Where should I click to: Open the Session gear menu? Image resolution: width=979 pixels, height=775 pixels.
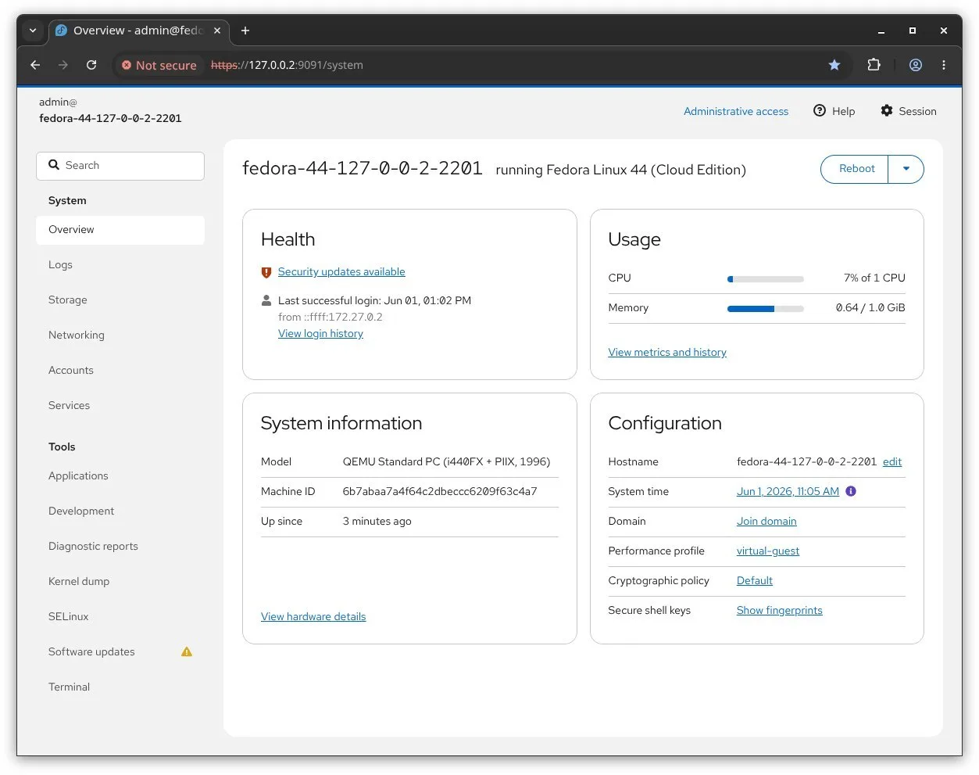(x=909, y=111)
